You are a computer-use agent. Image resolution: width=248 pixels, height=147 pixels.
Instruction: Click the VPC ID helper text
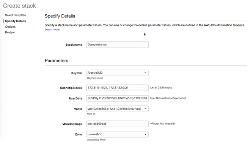coord(91,114)
